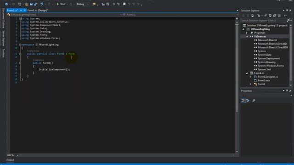The image size is (294, 165).
Task: Click the Uncomment selected lines icon
Action: 118,4
